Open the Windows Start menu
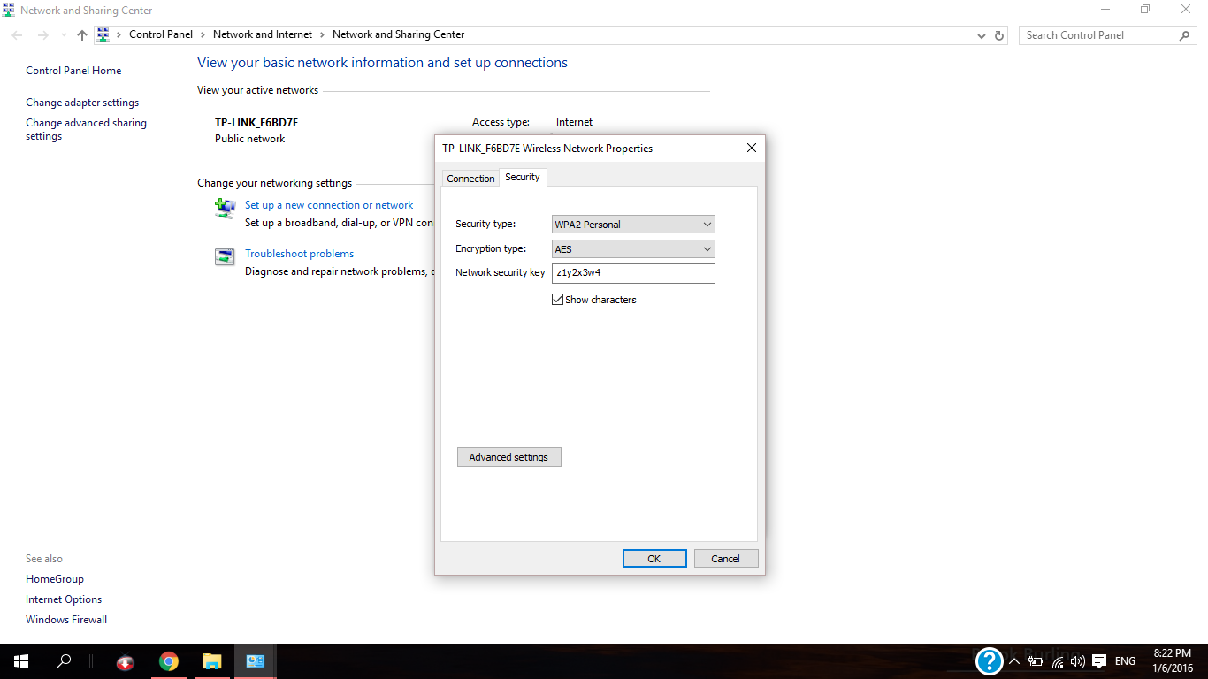The width and height of the screenshot is (1208, 679). tap(20, 661)
